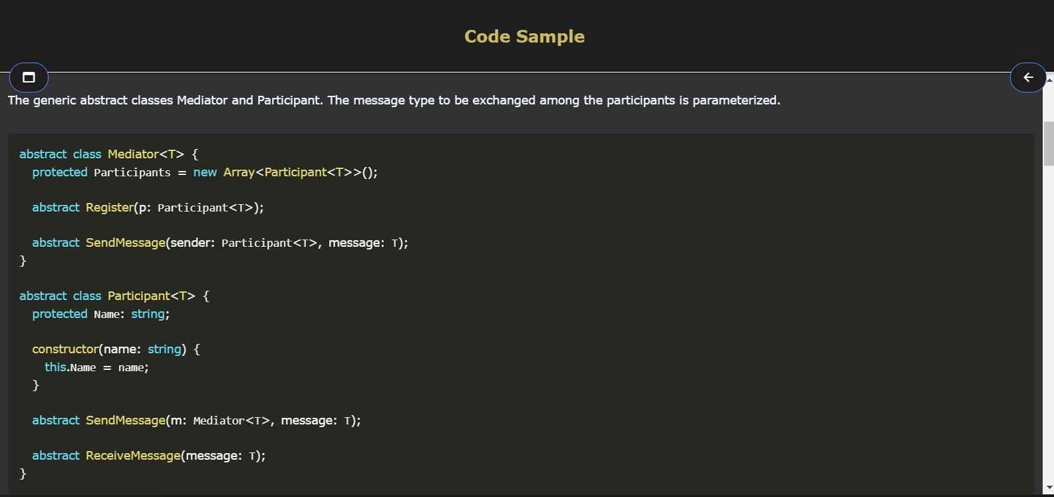Click the constructor keyword in code
This screenshot has width=1054, height=497.
(65, 349)
